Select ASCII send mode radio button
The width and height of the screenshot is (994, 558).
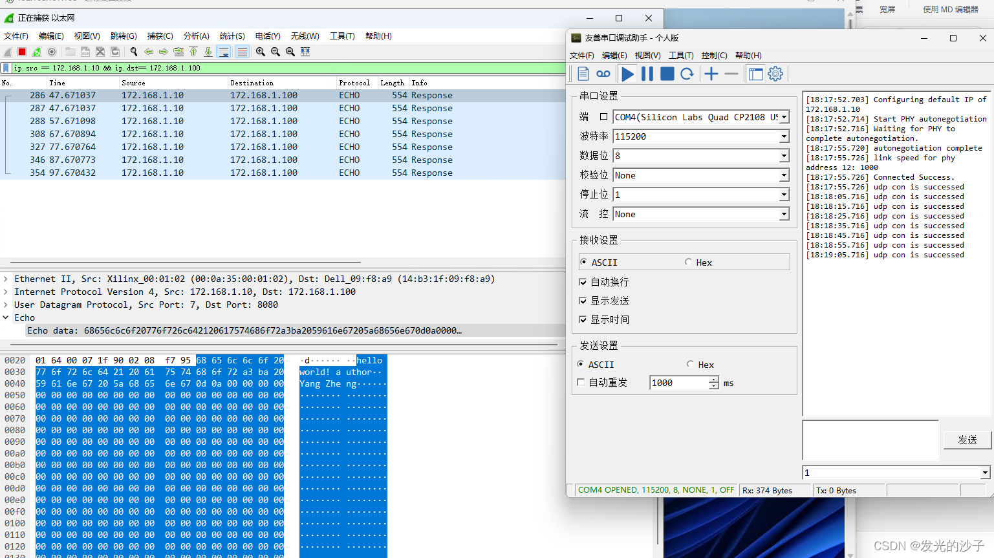581,364
